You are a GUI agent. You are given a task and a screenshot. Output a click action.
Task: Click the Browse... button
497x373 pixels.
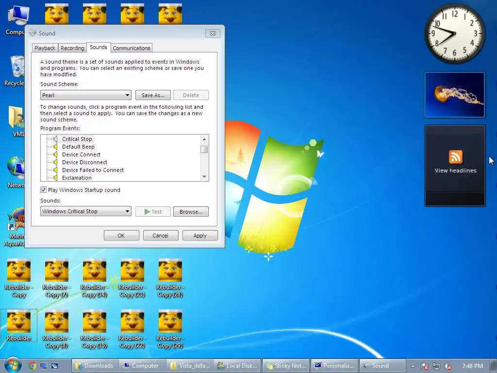click(x=191, y=212)
